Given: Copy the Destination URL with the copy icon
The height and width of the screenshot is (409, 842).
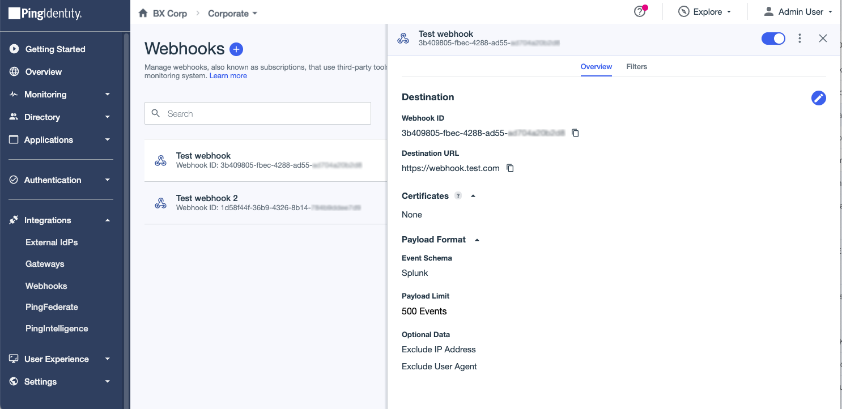Looking at the screenshot, I should click(x=509, y=168).
